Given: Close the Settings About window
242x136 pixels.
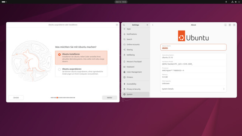Looking at the screenshot, I should [234, 25].
